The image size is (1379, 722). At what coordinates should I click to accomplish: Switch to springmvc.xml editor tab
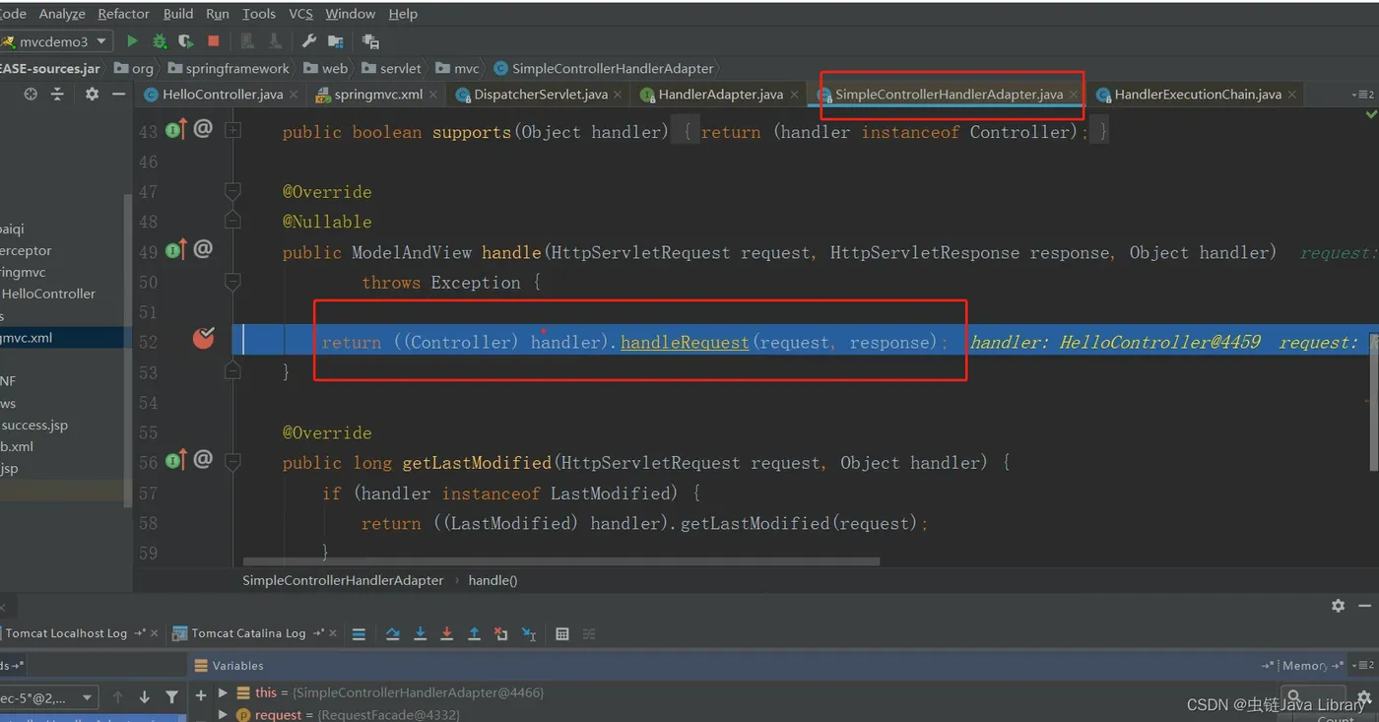click(378, 95)
